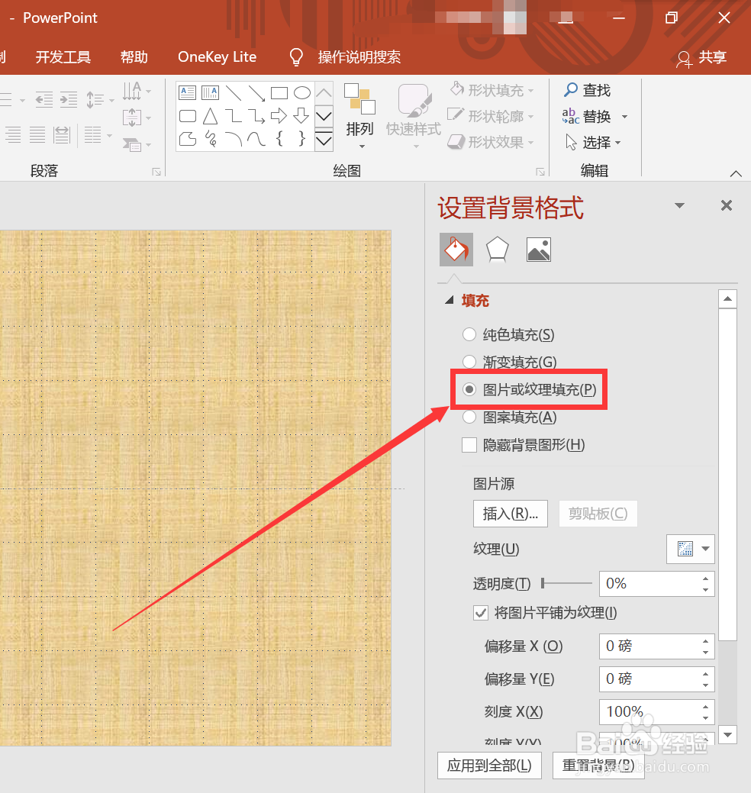Viewport: 751px width, 793px height.
Task: Collapse the ribbon chevron
Action: click(x=736, y=173)
